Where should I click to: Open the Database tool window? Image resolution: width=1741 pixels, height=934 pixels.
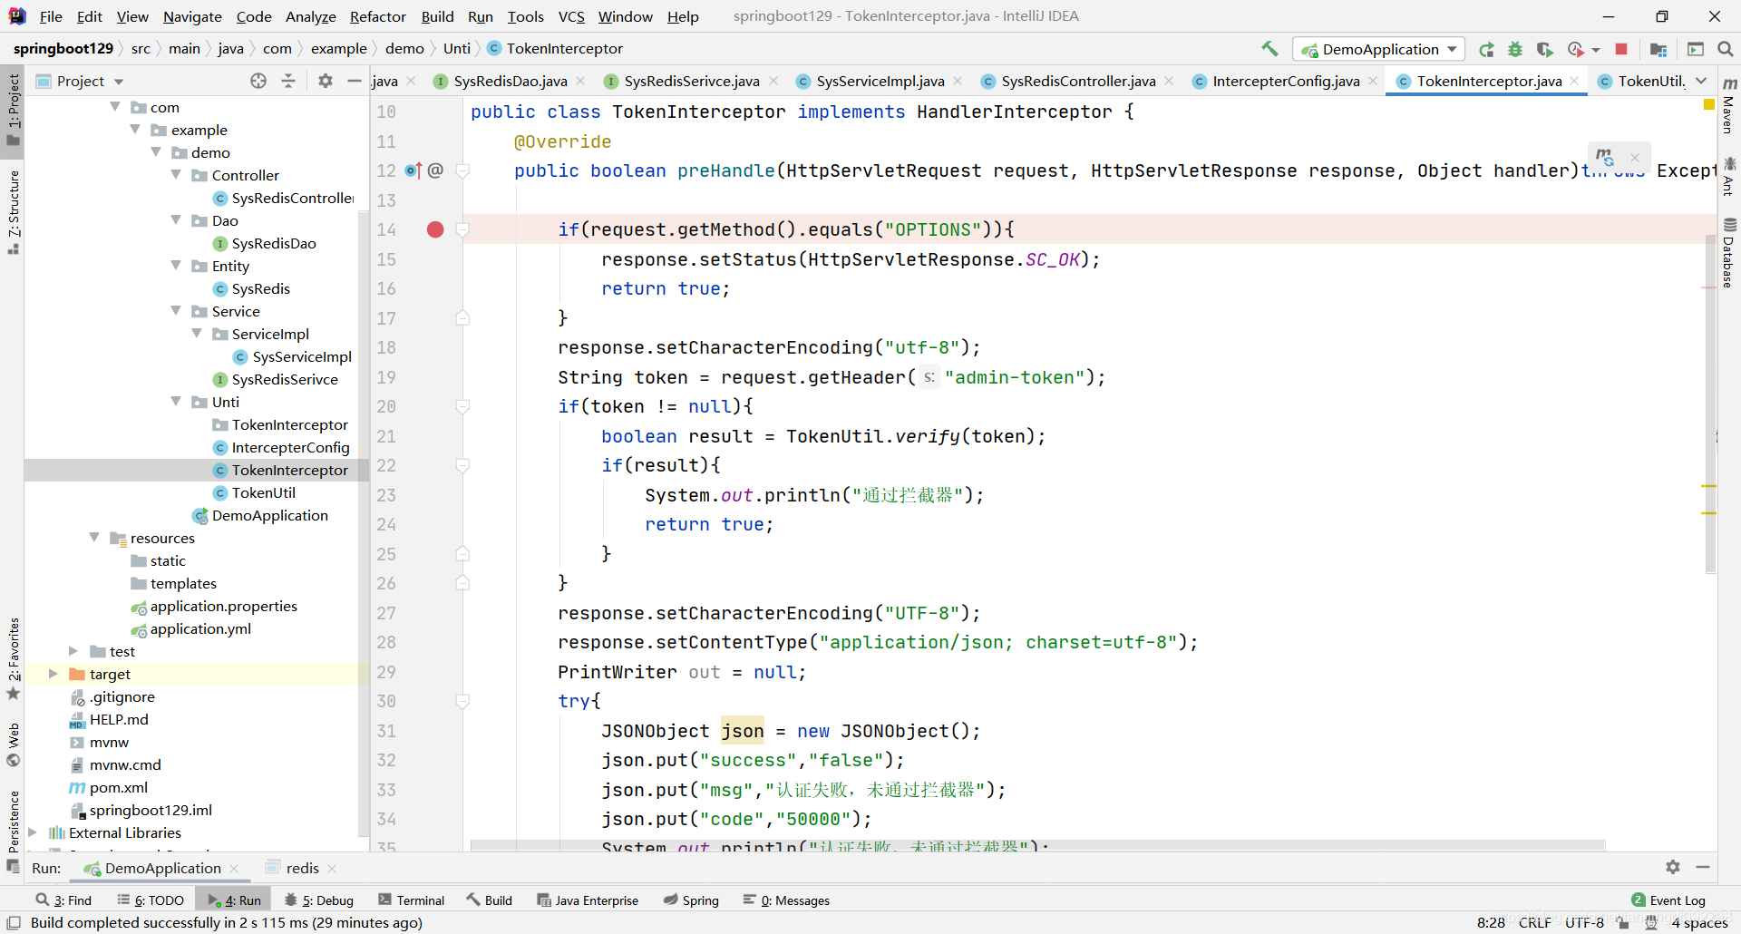point(1729,253)
